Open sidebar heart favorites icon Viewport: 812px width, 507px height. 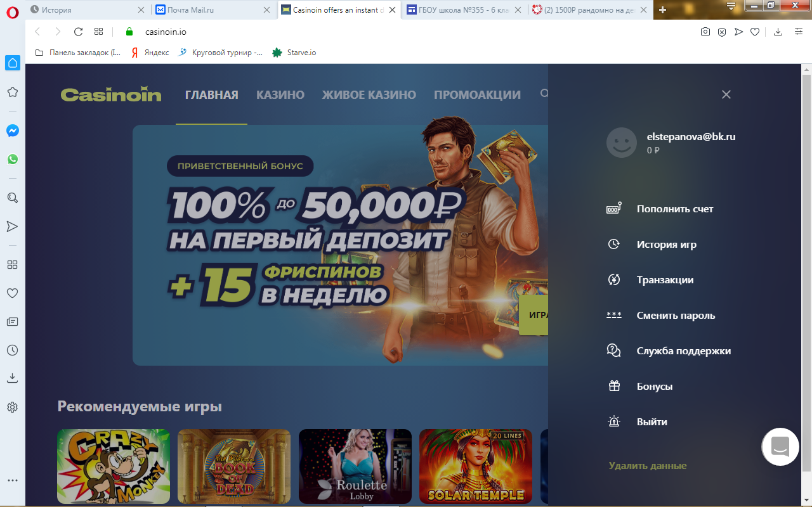click(12, 293)
